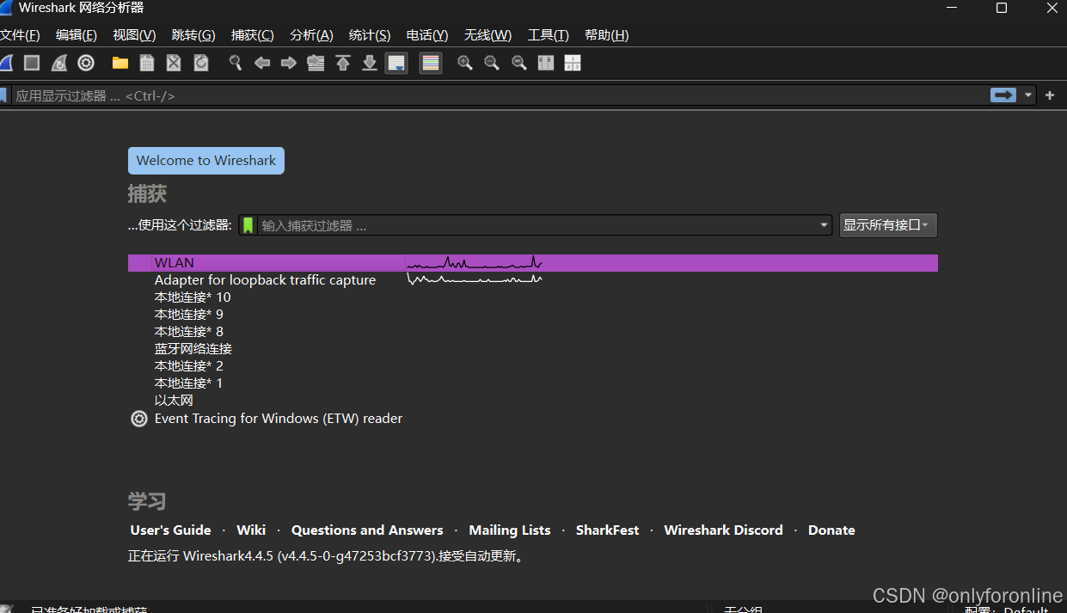Go to a specified packet

click(316, 63)
